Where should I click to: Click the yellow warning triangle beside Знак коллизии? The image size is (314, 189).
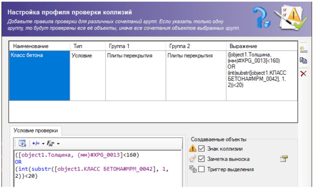click(193, 148)
